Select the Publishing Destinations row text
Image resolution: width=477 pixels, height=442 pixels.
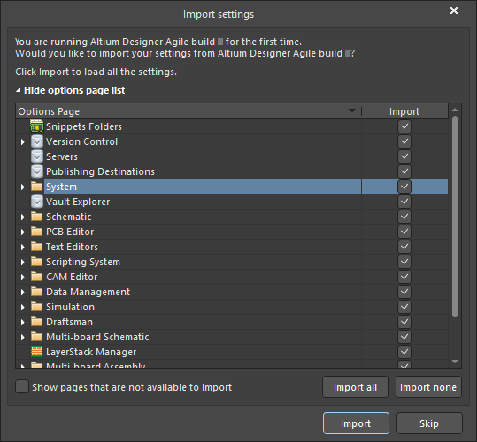coord(100,171)
